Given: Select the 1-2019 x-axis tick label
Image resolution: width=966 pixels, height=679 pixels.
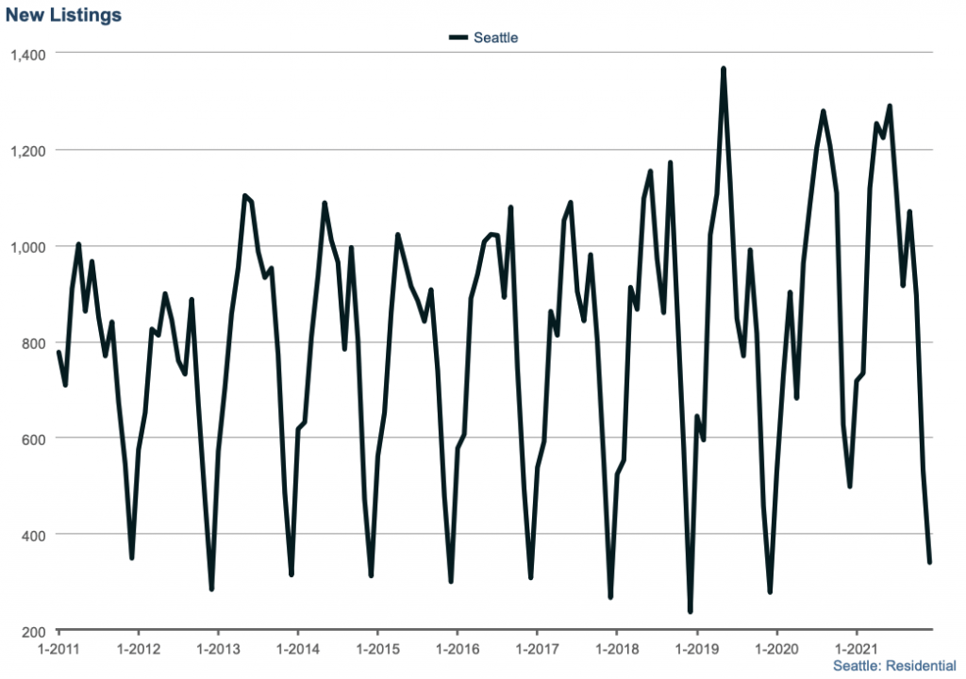Looking at the screenshot, I should tap(696, 650).
